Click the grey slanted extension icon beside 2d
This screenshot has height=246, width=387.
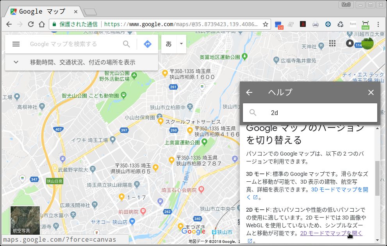[x=291, y=24]
